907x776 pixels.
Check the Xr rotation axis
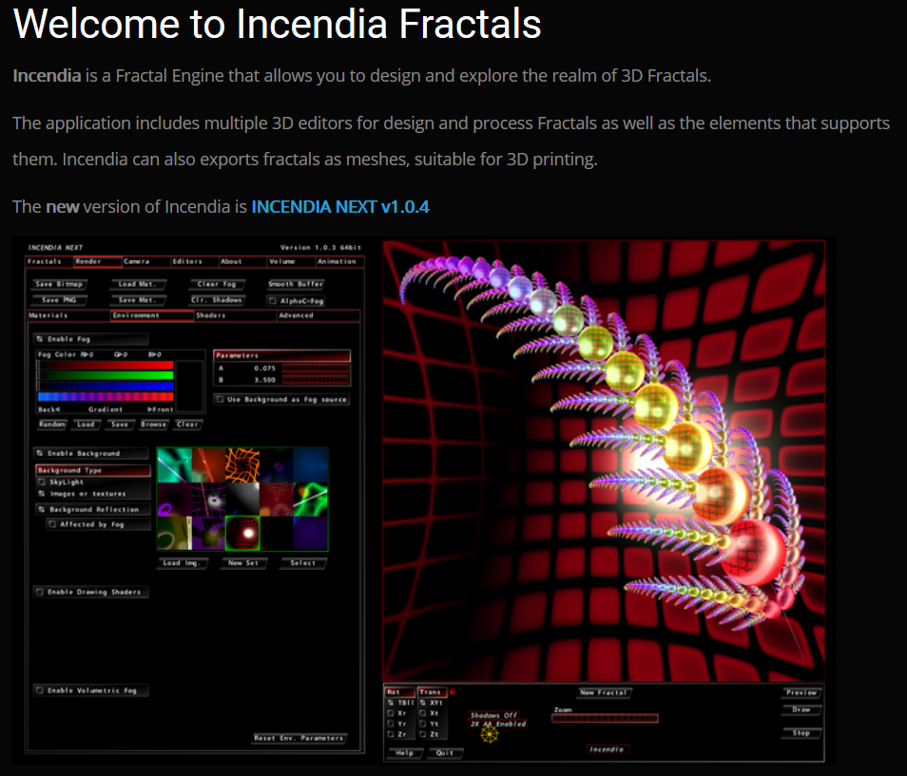[391, 713]
